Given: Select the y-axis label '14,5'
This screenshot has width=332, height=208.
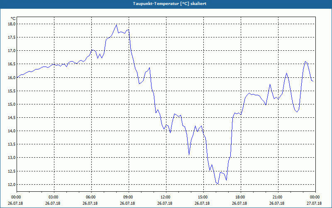Looking at the screenshot, I should 12,118.
